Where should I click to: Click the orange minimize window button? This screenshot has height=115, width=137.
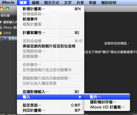pos(2,9)
